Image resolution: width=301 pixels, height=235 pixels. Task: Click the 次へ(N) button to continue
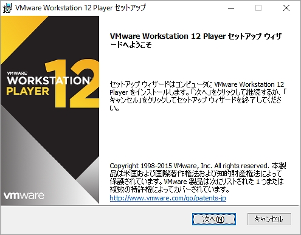[x=214, y=219]
